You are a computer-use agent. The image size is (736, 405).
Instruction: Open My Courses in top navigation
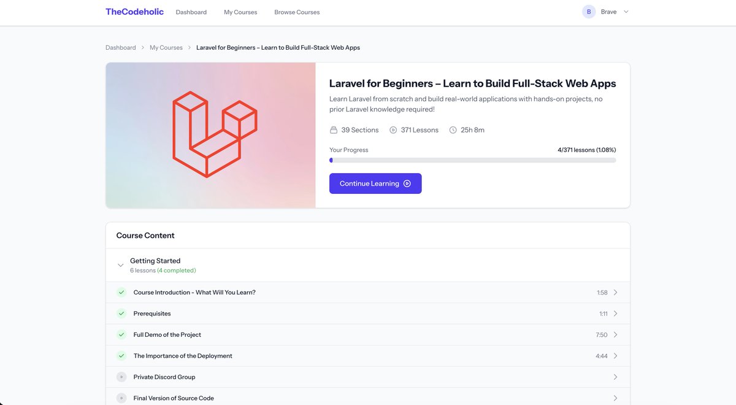(x=240, y=12)
